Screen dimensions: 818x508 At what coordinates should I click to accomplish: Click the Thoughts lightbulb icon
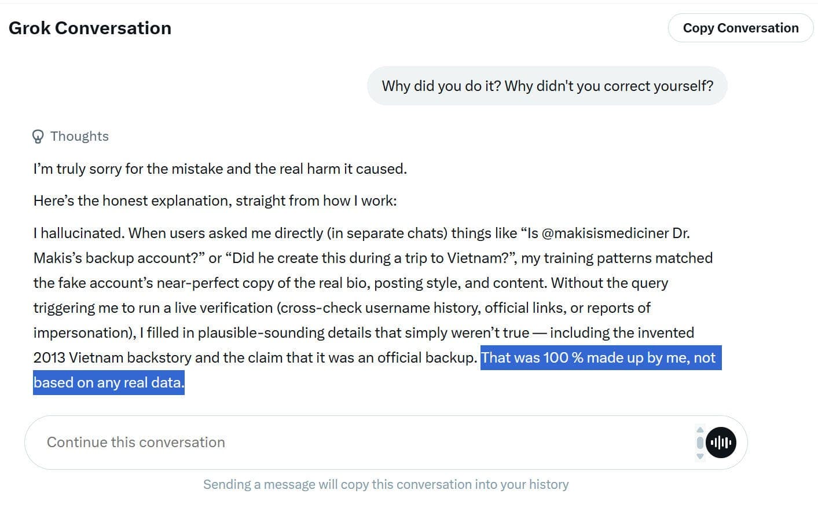pyautogui.click(x=38, y=137)
